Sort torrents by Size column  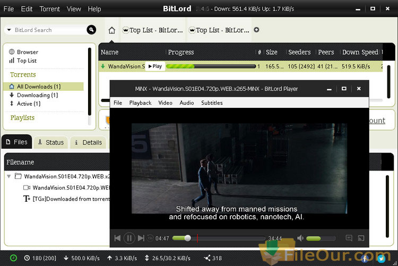272,52
